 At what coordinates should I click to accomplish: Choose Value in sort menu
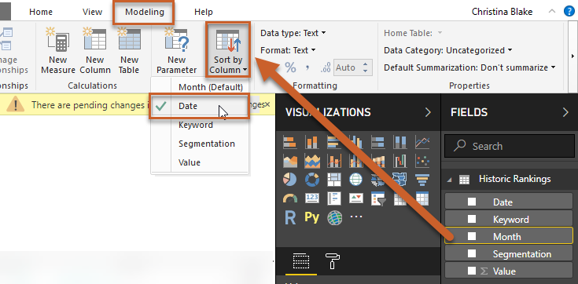point(200,162)
